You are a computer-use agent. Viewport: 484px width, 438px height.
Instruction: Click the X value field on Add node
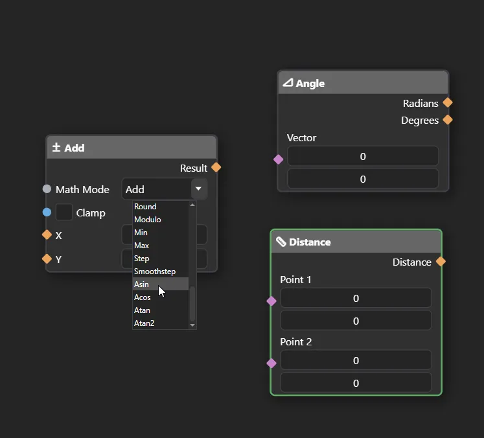[x=164, y=235]
